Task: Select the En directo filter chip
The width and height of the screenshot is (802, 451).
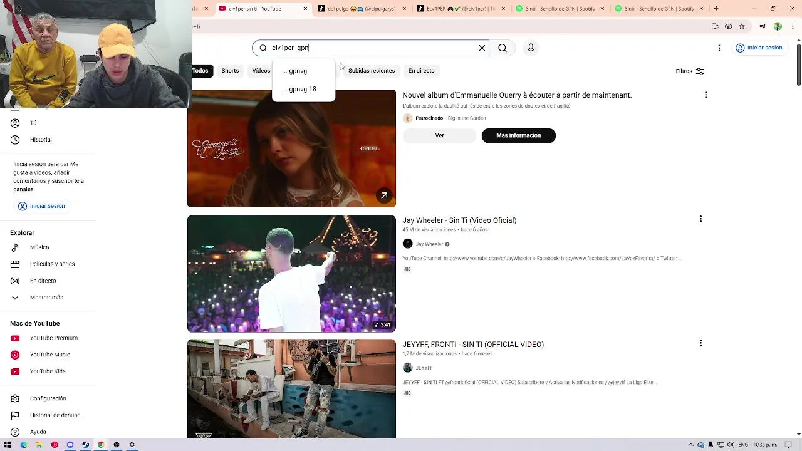Action: tap(421, 70)
